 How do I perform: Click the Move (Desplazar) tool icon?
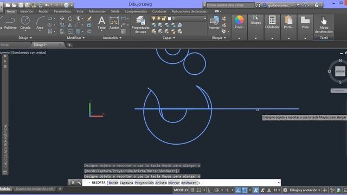coord(62,18)
